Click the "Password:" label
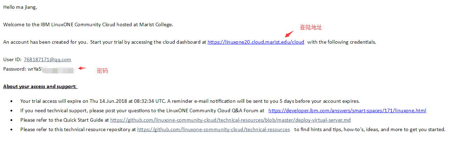Screen dimensions: 449x143 (x=15, y=69)
